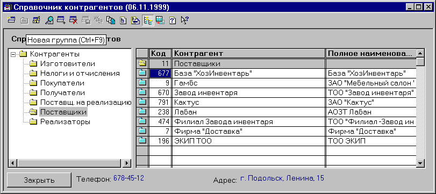Click the Фирма "Доставка" cell in the Контрагент column
Viewport: 436px width, 194px height.
tap(248, 131)
